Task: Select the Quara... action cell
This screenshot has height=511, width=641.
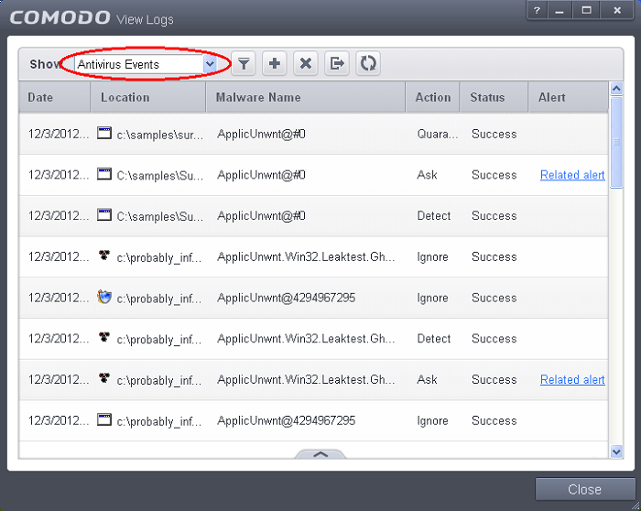Action: click(438, 134)
